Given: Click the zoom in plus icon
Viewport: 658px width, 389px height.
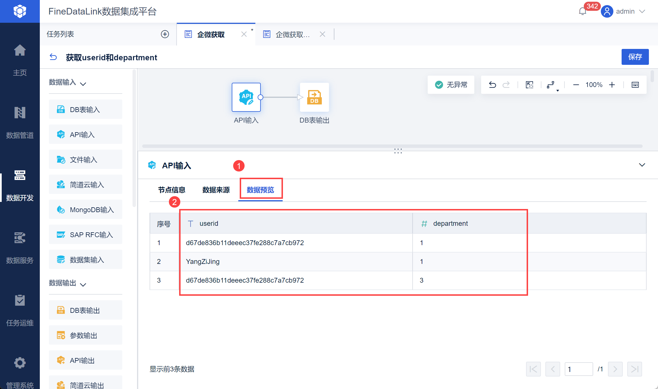Looking at the screenshot, I should [612, 85].
